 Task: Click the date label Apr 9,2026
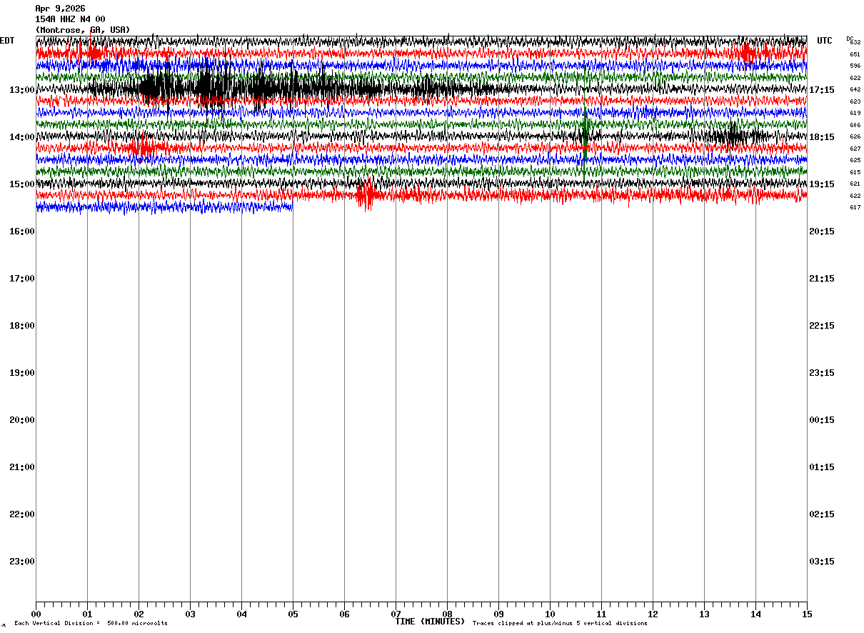tap(60, 9)
